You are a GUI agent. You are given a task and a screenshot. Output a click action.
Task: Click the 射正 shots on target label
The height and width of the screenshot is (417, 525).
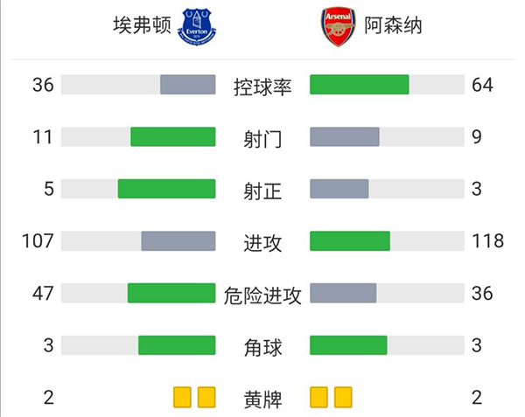[262, 191]
